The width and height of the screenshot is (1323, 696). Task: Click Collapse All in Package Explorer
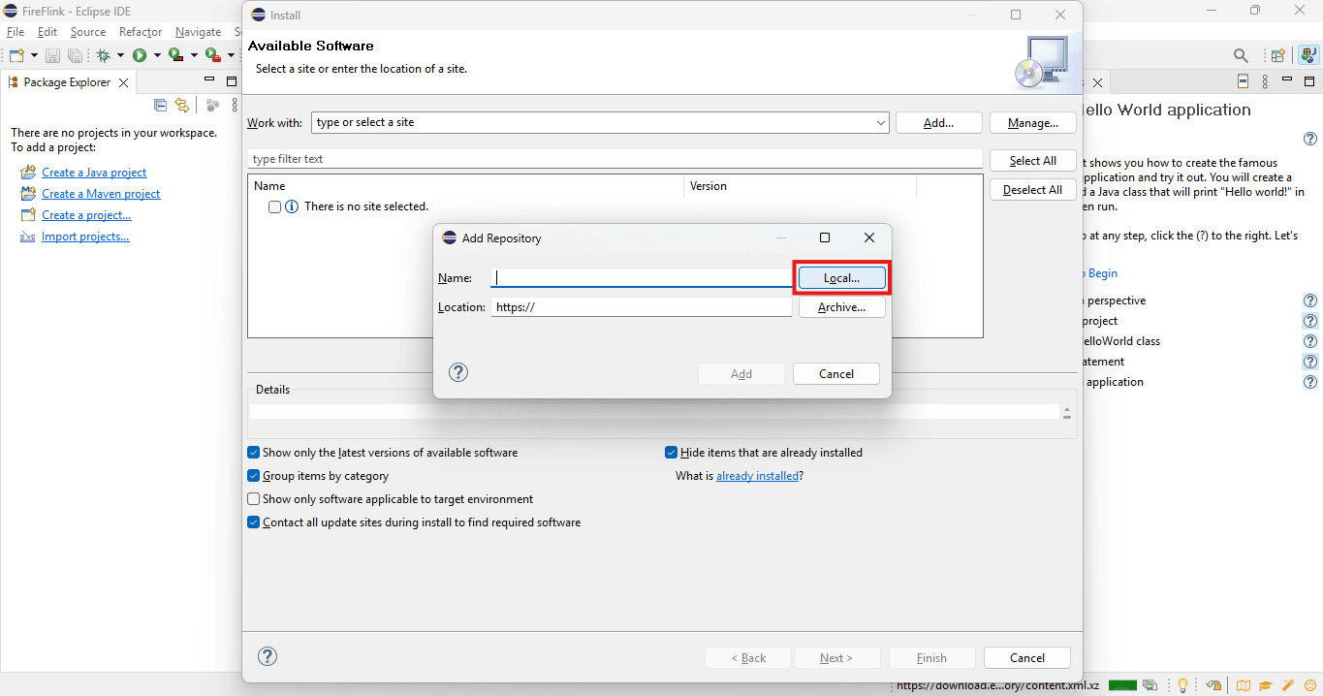click(160, 106)
